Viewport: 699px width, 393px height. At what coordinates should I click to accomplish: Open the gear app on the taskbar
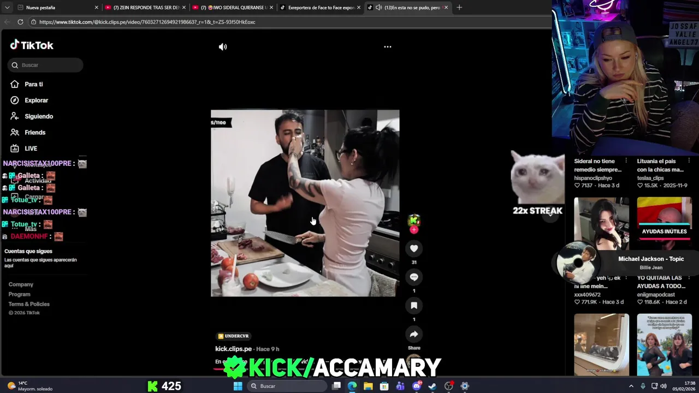465,386
